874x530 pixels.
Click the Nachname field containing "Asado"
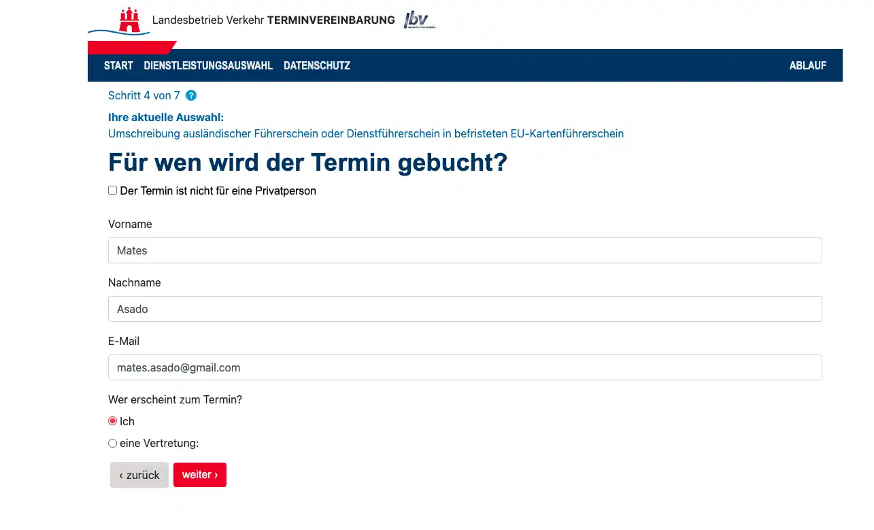point(465,309)
